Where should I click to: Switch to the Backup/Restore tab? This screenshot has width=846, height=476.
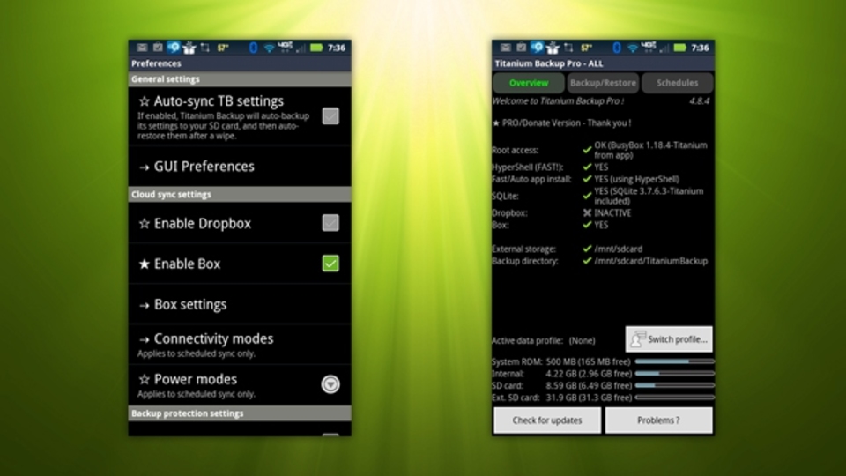603,83
